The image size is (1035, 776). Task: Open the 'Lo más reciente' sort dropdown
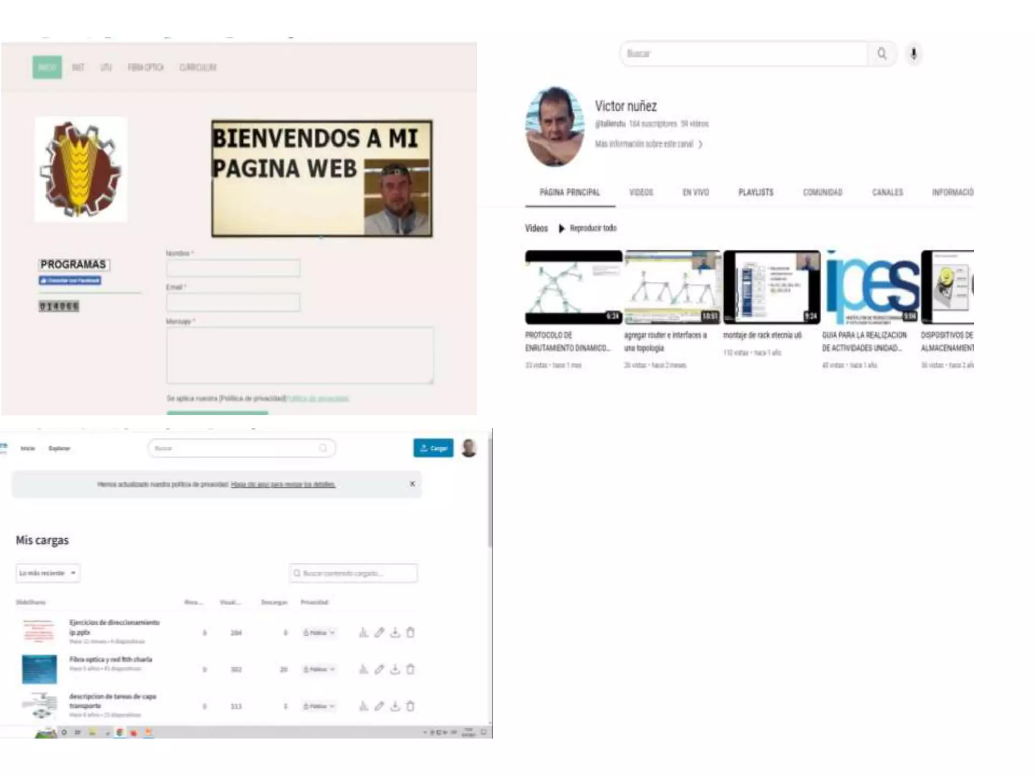click(x=48, y=573)
